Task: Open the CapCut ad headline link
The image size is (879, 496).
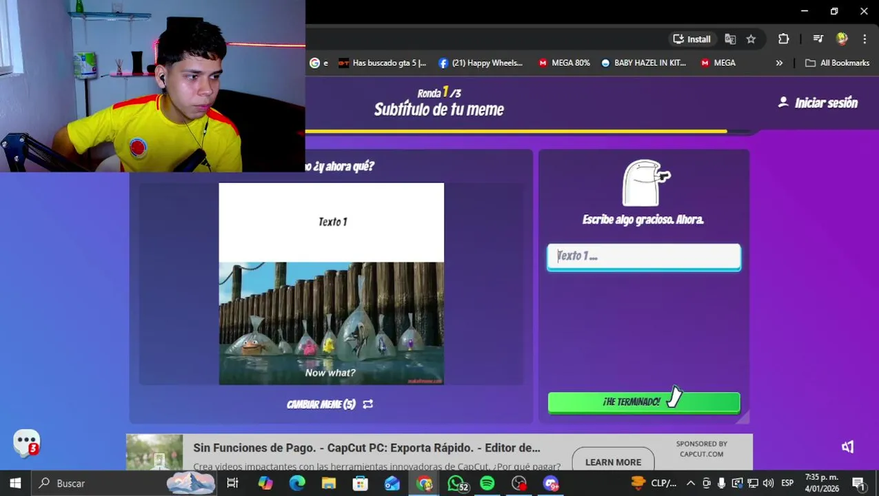Action: click(367, 448)
